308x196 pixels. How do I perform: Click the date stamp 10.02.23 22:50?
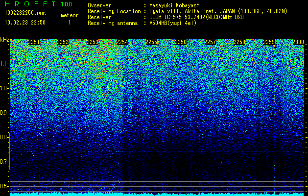coord(25,23)
